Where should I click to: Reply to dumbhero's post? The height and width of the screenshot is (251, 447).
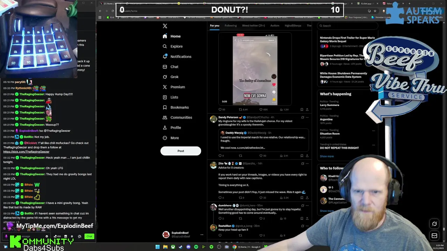[221, 219]
